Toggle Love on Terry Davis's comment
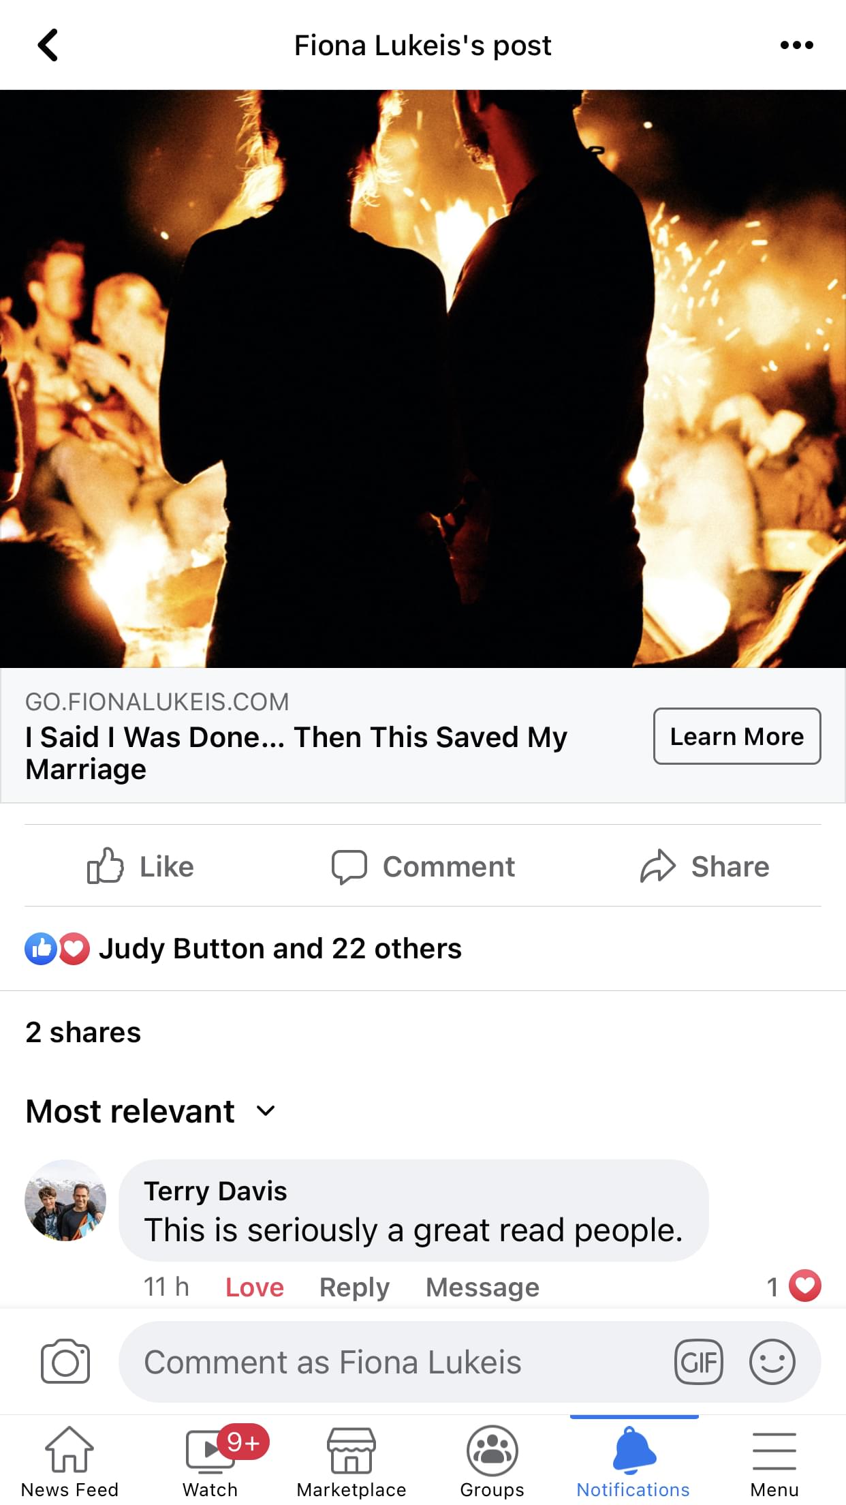The height and width of the screenshot is (1505, 846). point(254,1287)
